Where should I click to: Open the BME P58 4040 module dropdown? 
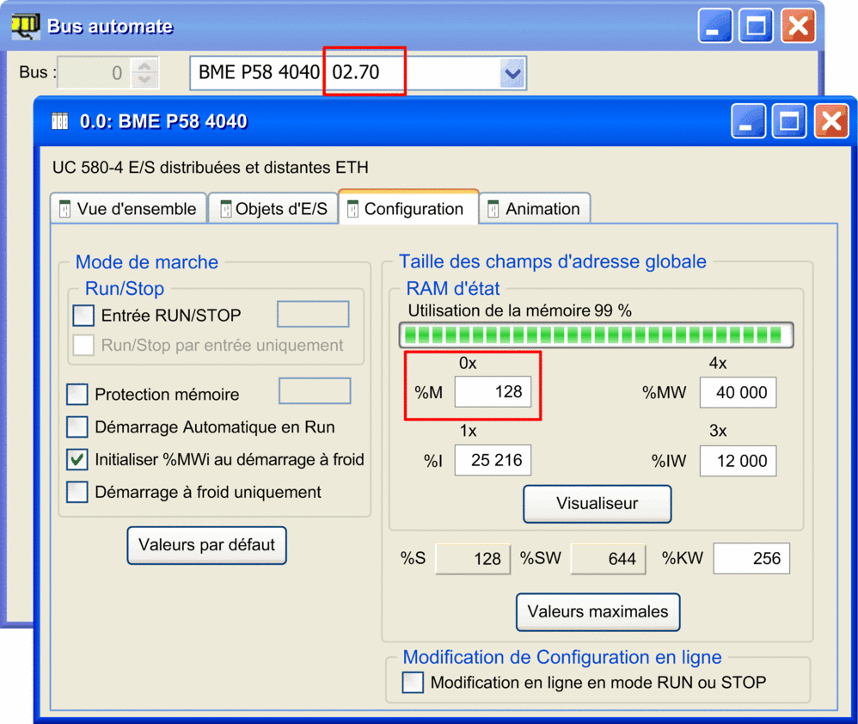tap(512, 73)
